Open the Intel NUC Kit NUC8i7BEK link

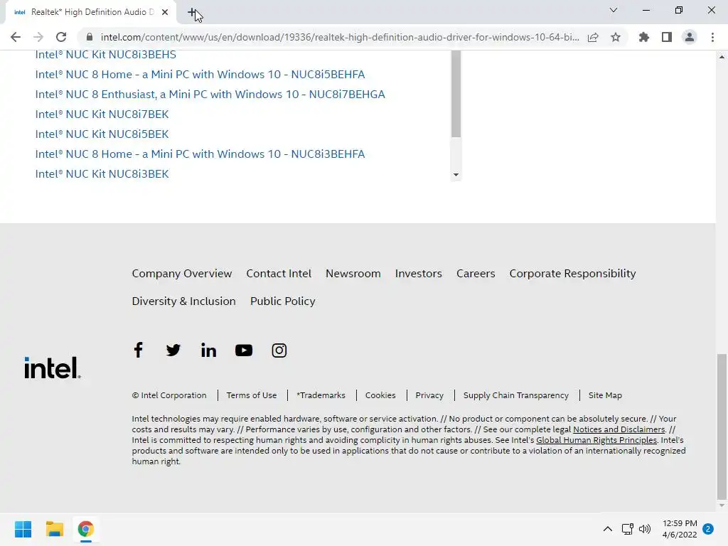click(102, 114)
